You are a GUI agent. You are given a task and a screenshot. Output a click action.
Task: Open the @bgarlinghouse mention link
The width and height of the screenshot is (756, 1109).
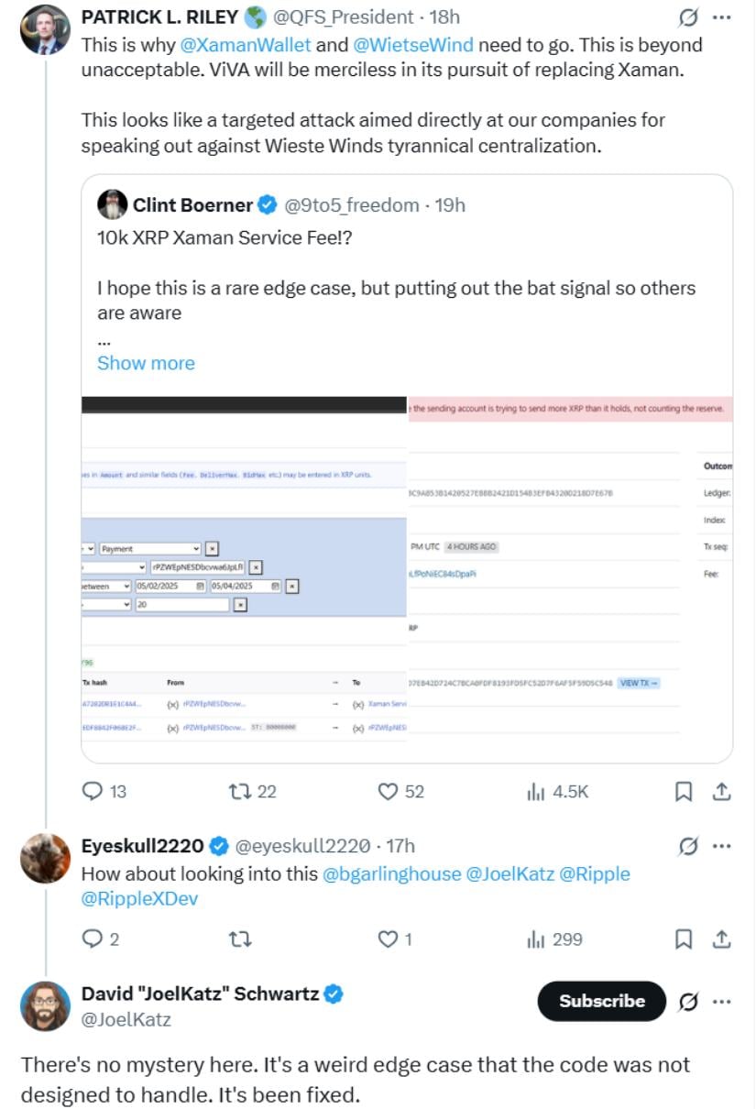click(392, 873)
